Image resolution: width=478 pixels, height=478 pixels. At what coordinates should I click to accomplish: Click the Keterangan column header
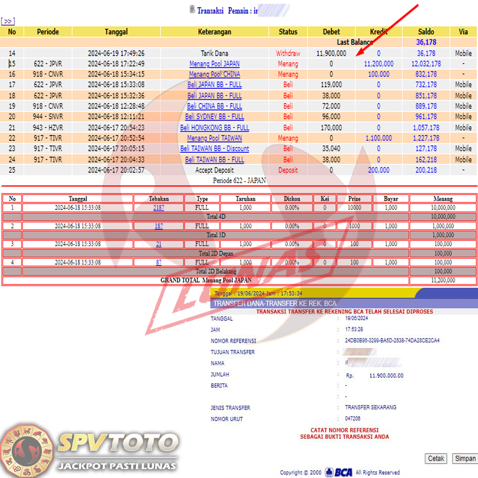tap(214, 32)
